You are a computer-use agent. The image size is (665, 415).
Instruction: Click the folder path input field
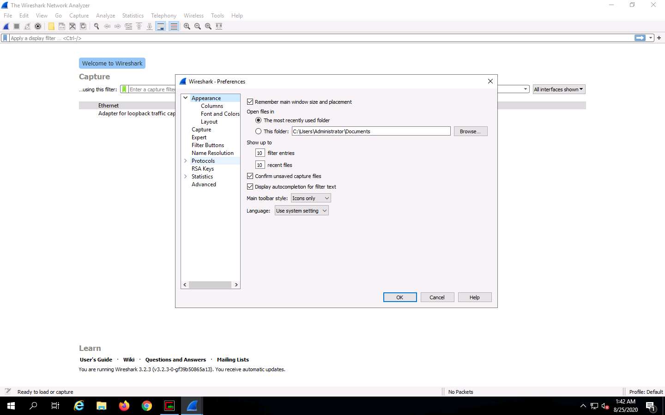371,131
